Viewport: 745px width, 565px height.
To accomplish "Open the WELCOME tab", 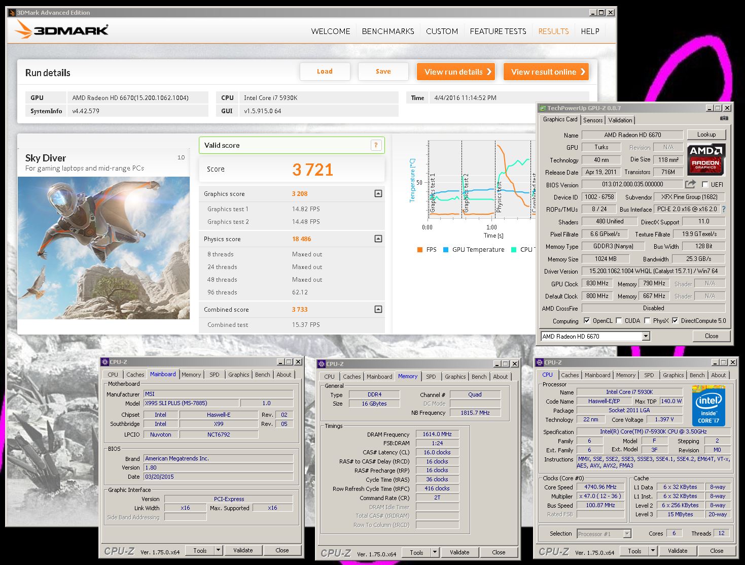I will [331, 31].
